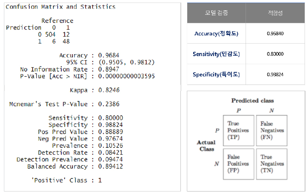This screenshot has height=194, width=308.
Task: Click the P-Value 0.0000000003595
Action: tap(127, 76)
